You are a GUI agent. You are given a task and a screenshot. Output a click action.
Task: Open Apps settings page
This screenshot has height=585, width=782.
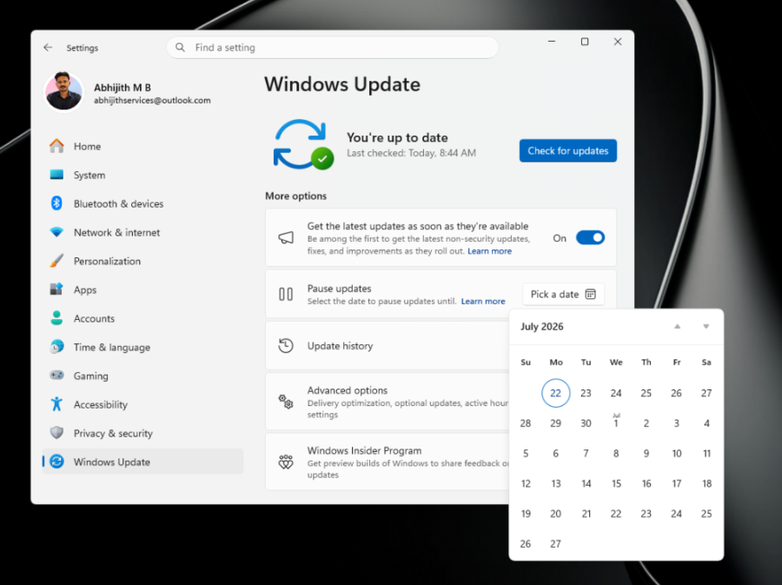pyautogui.click(x=142, y=289)
